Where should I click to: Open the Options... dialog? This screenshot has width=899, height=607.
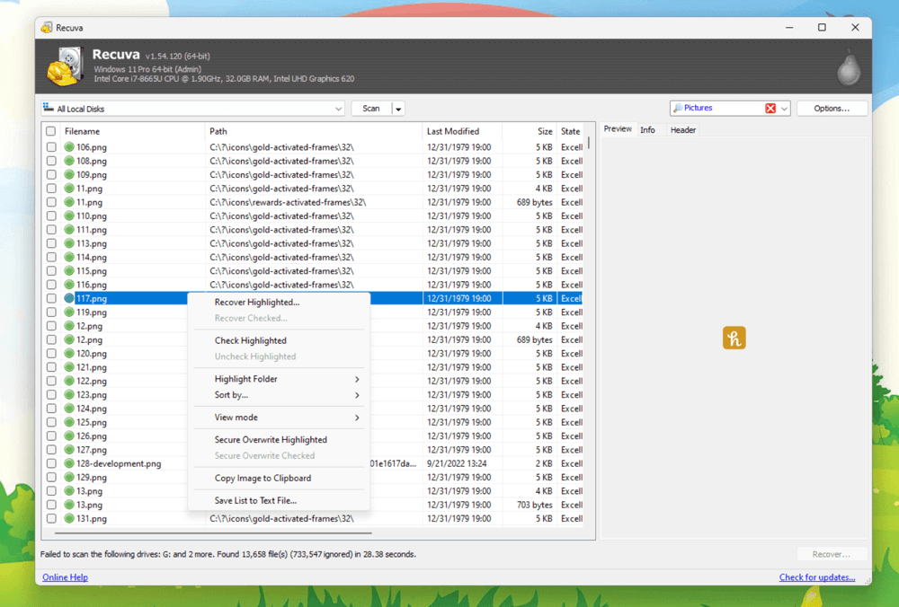831,107
